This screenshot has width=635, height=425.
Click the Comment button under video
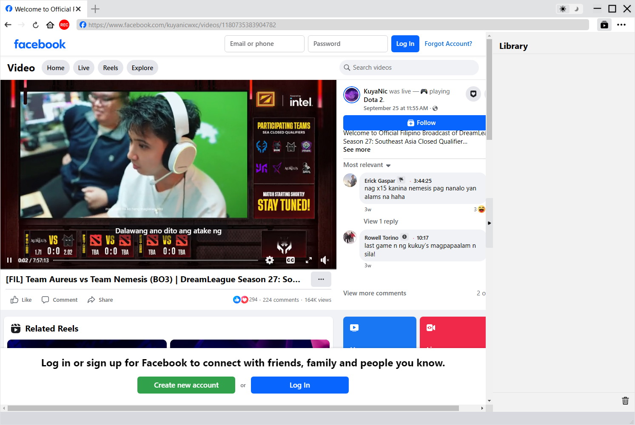(x=60, y=300)
